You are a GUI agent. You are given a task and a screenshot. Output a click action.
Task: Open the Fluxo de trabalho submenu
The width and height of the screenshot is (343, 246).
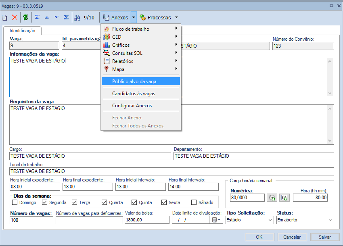click(141, 29)
